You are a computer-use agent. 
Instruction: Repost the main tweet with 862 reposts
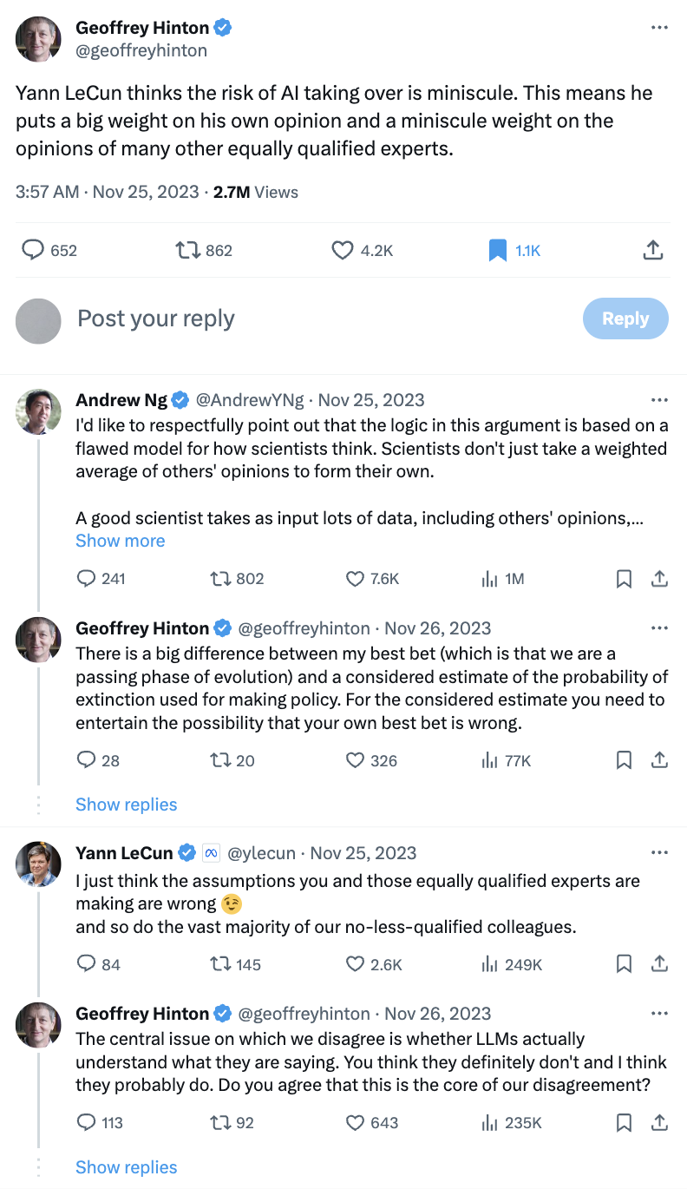point(186,250)
